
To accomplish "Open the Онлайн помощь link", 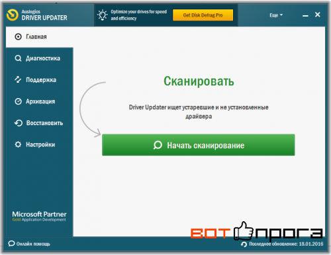I will pos(33,244).
